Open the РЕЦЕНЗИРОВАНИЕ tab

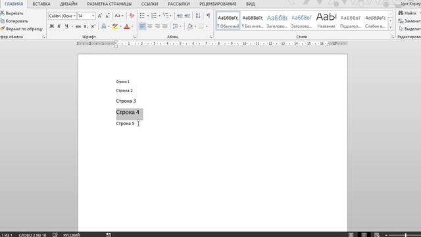(218, 4)
